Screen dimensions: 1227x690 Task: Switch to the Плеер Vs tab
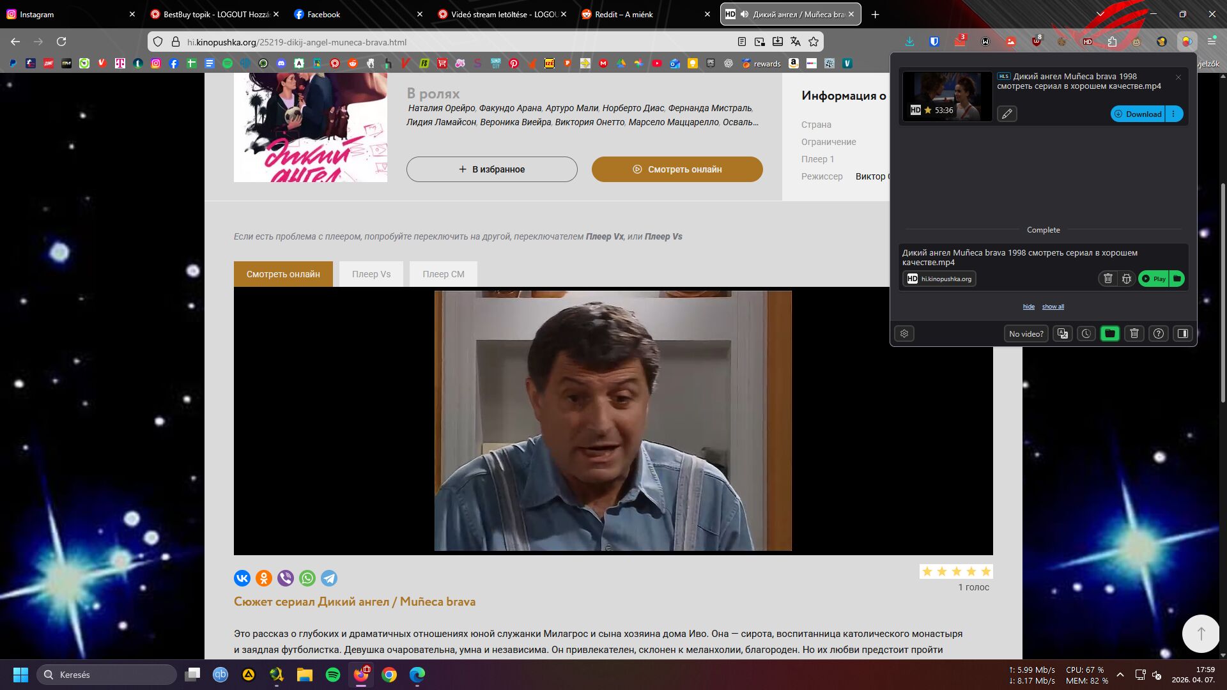pyautogui.click(x=371, y=274)
